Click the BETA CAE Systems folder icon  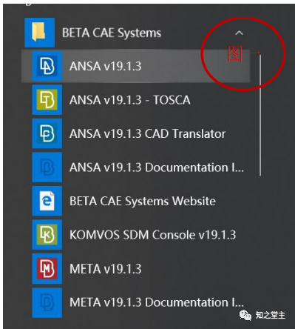[39, 33]
